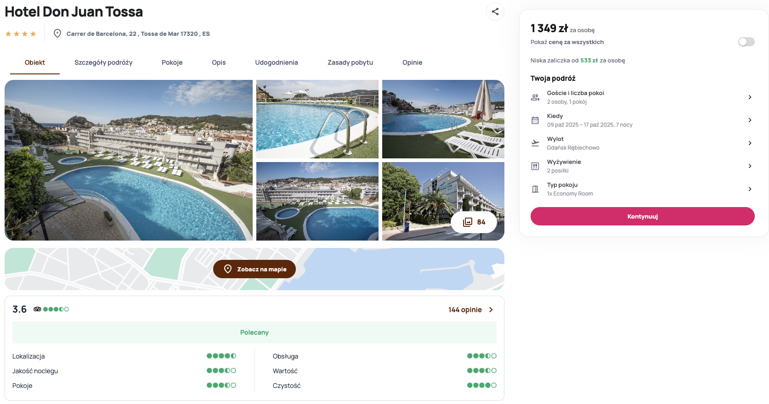This screenshot has height=404, width=769.
Task: Click the 2 posiłki text
Action: pyautogui.click(x=558, y=171)
